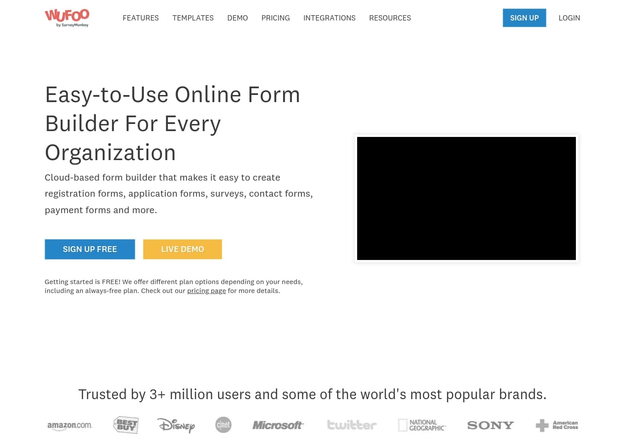The width and height of the screenshot is (625, 446).
Task: Follow the underlined pricing page link
Action: tap(207, 291)
